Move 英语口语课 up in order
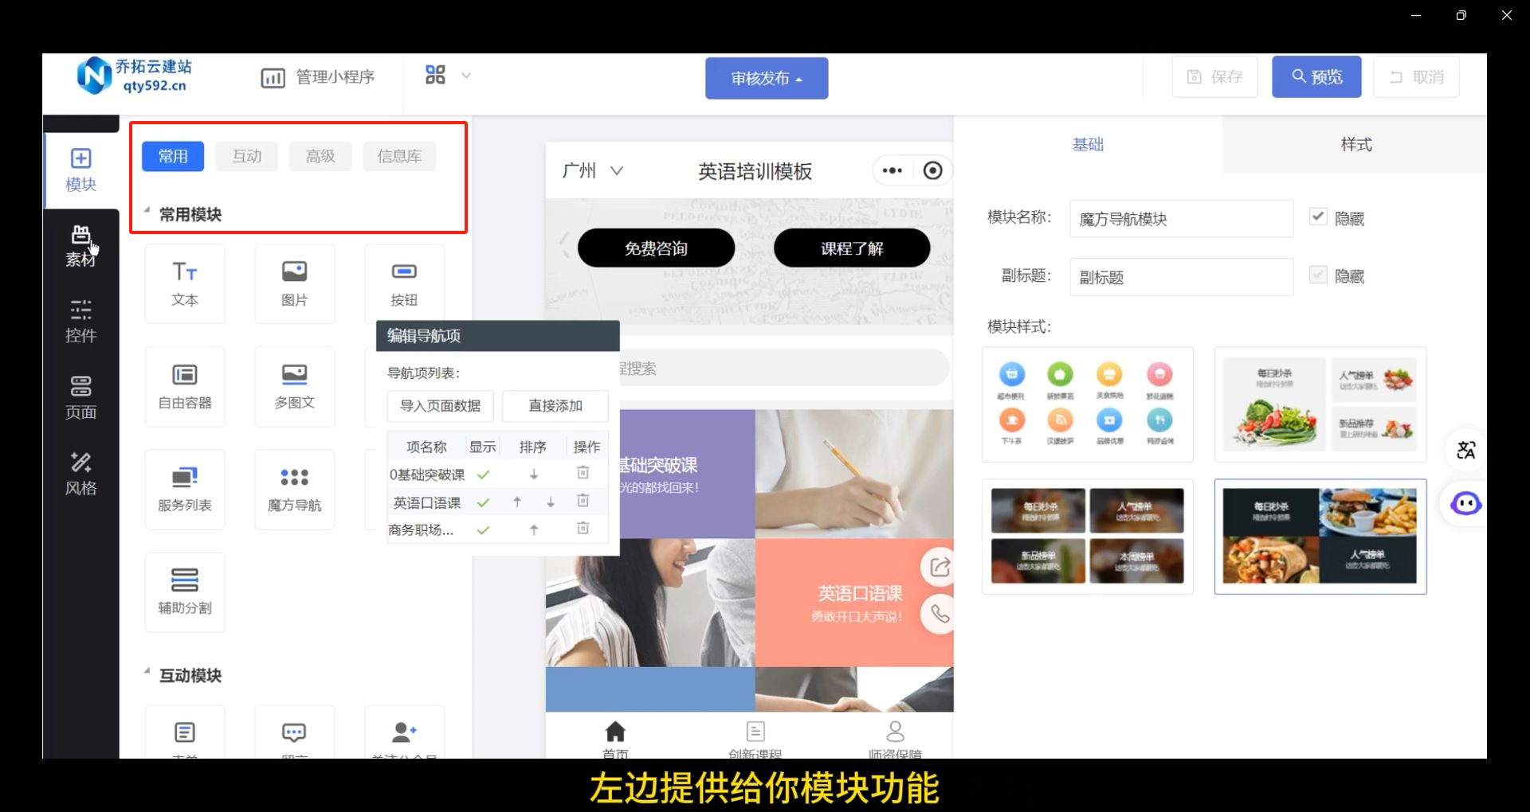This screenshot has width=1530, height=812. tap(517, 502)
